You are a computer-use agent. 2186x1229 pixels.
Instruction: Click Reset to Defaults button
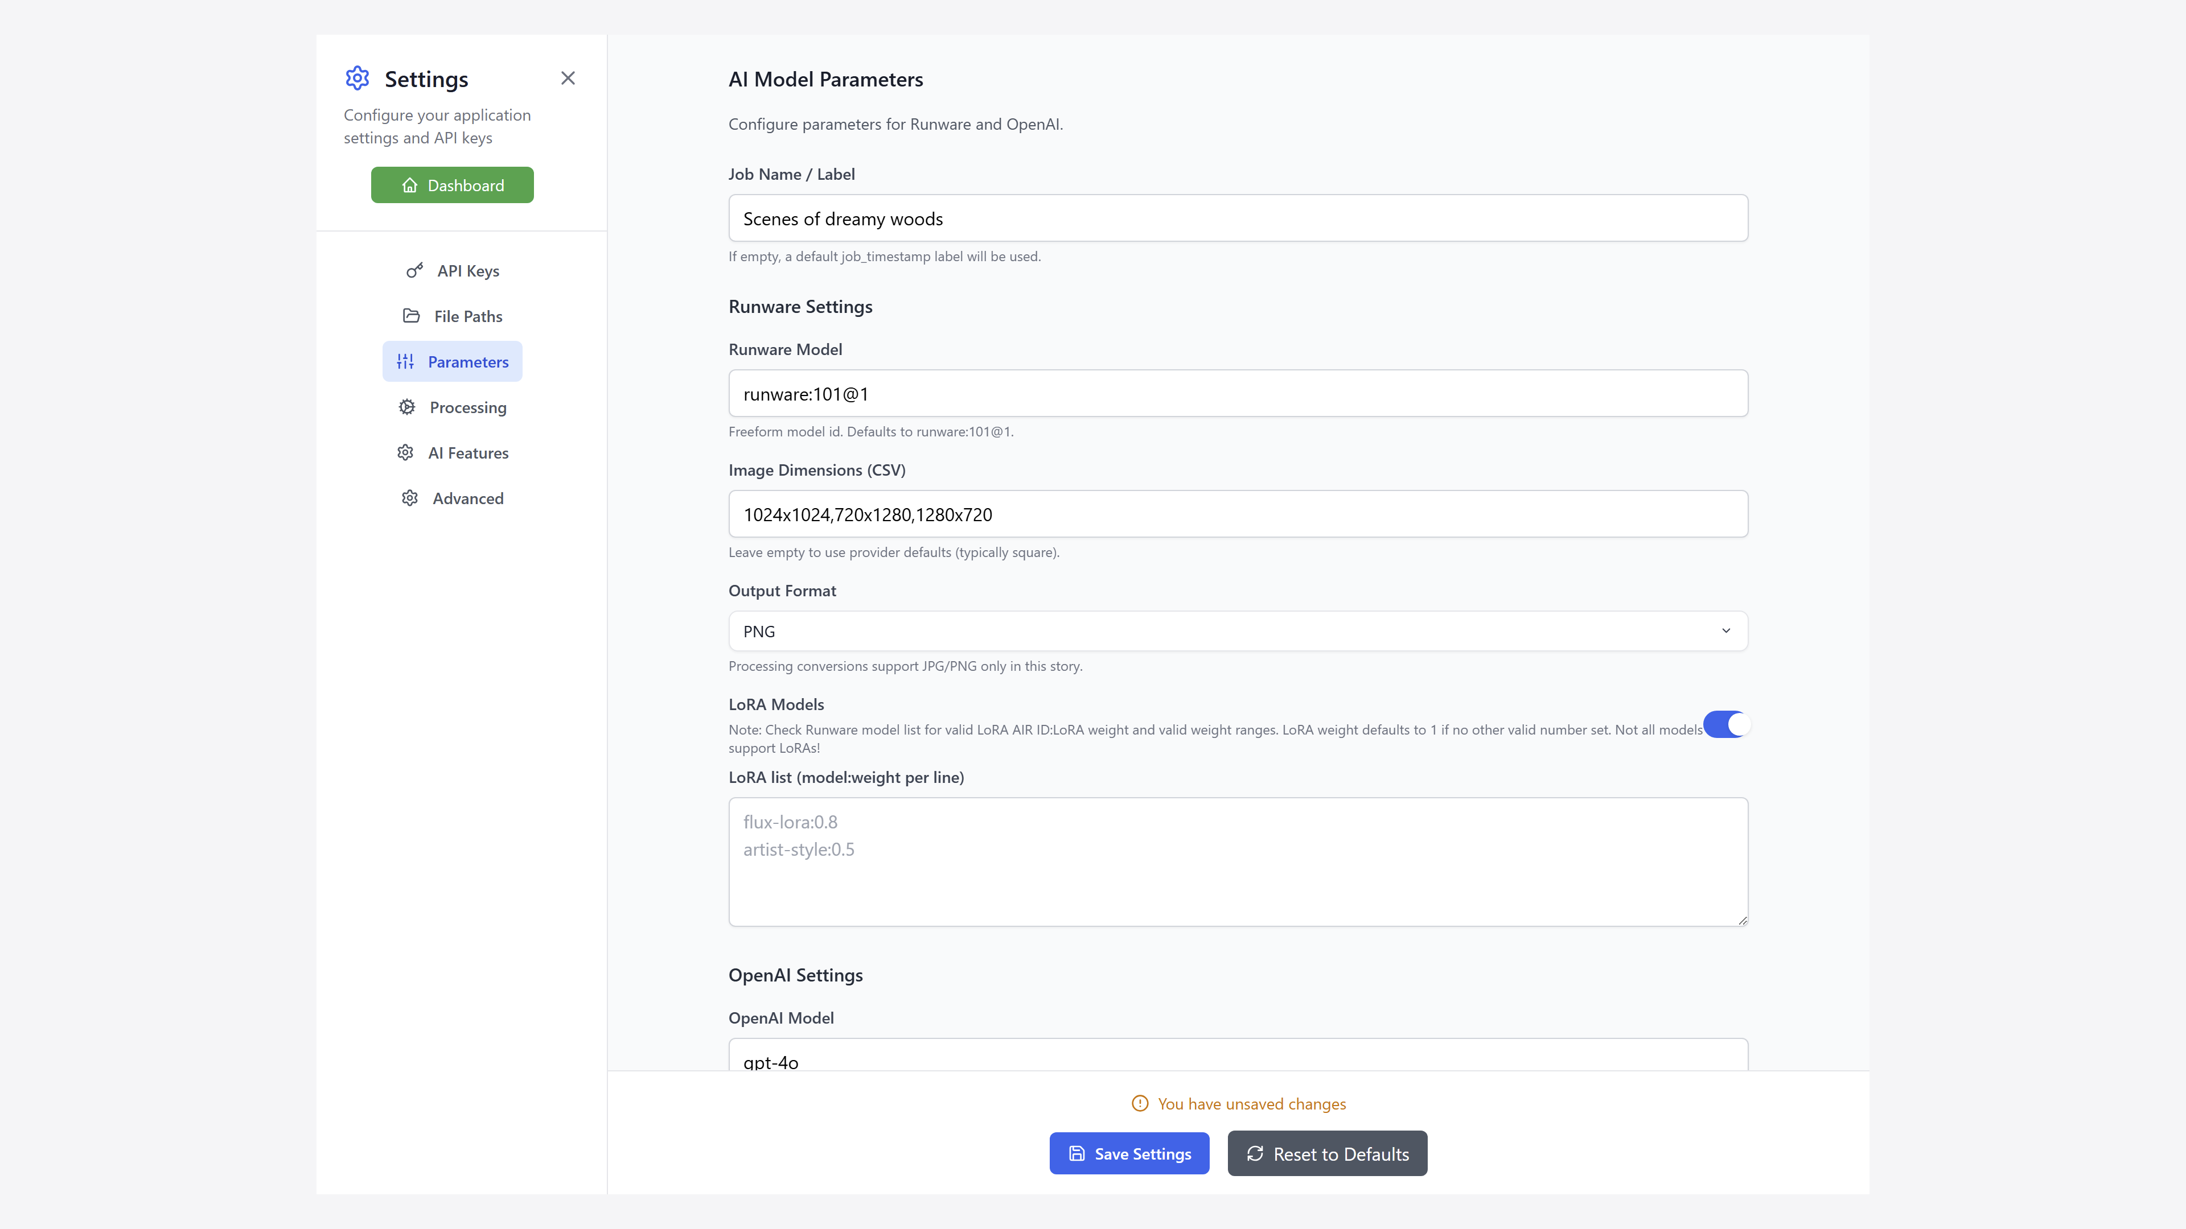coord(1326,1153)
